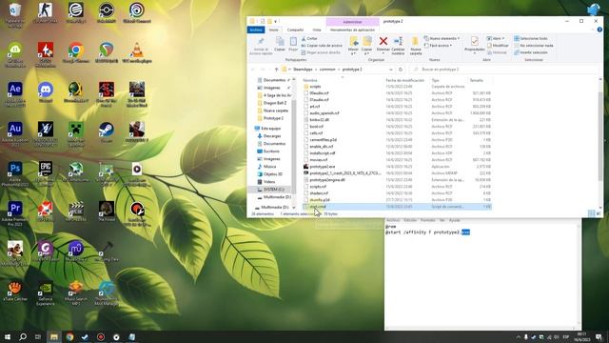Screen dimensions: 609x343
Task: Open Adobe Premiere Pro desktop shortcut
Action: tap(15, 213)
